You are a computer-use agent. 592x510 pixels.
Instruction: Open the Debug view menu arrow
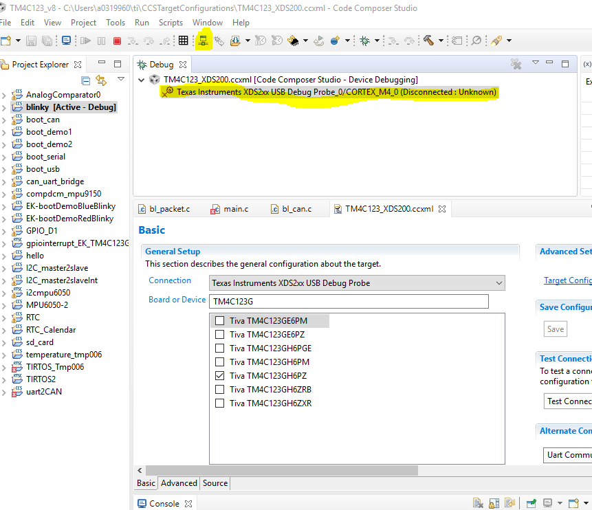[536, 63]
